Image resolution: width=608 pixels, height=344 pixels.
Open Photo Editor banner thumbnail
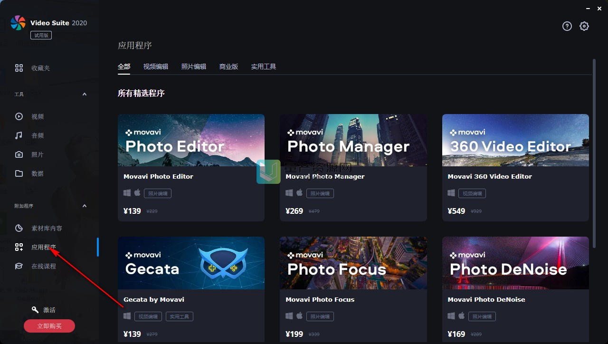191,140
